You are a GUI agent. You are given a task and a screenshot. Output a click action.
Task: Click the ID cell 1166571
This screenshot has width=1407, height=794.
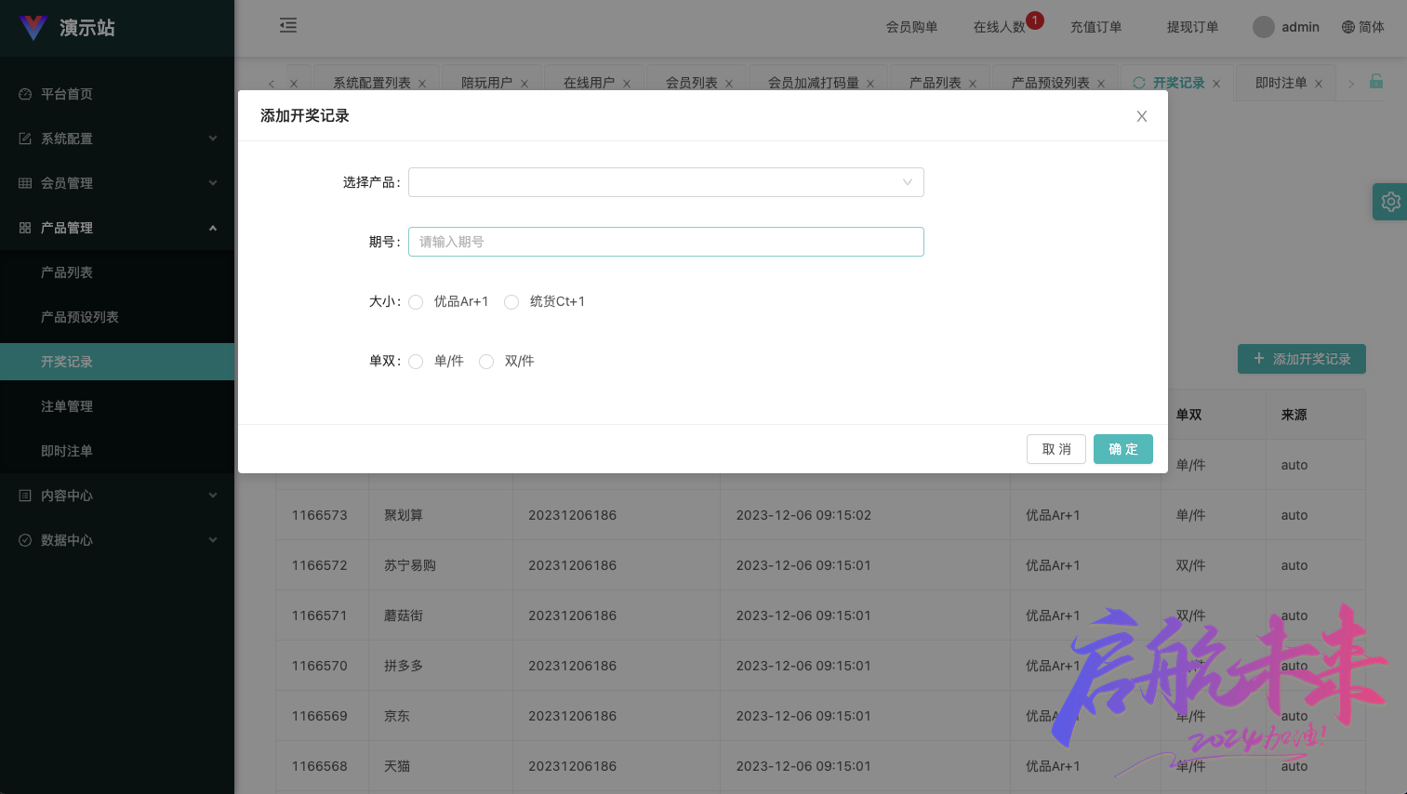point(320,615)
